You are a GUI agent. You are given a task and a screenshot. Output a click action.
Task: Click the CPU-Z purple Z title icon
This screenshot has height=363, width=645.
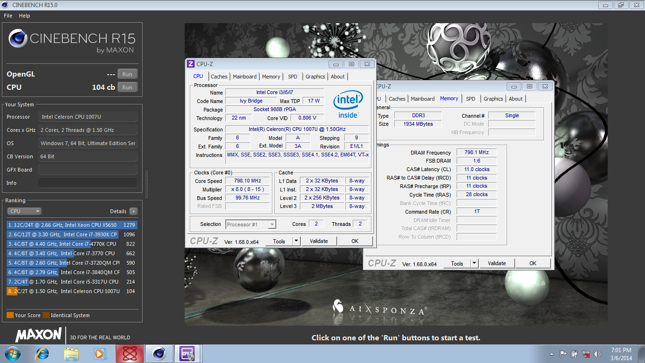[191, 64]
